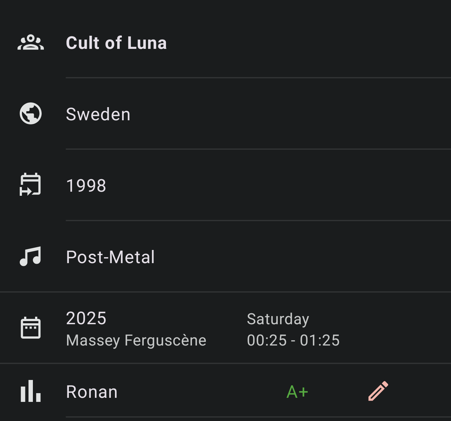Click the Sweden row area

(x=225, y=113)
